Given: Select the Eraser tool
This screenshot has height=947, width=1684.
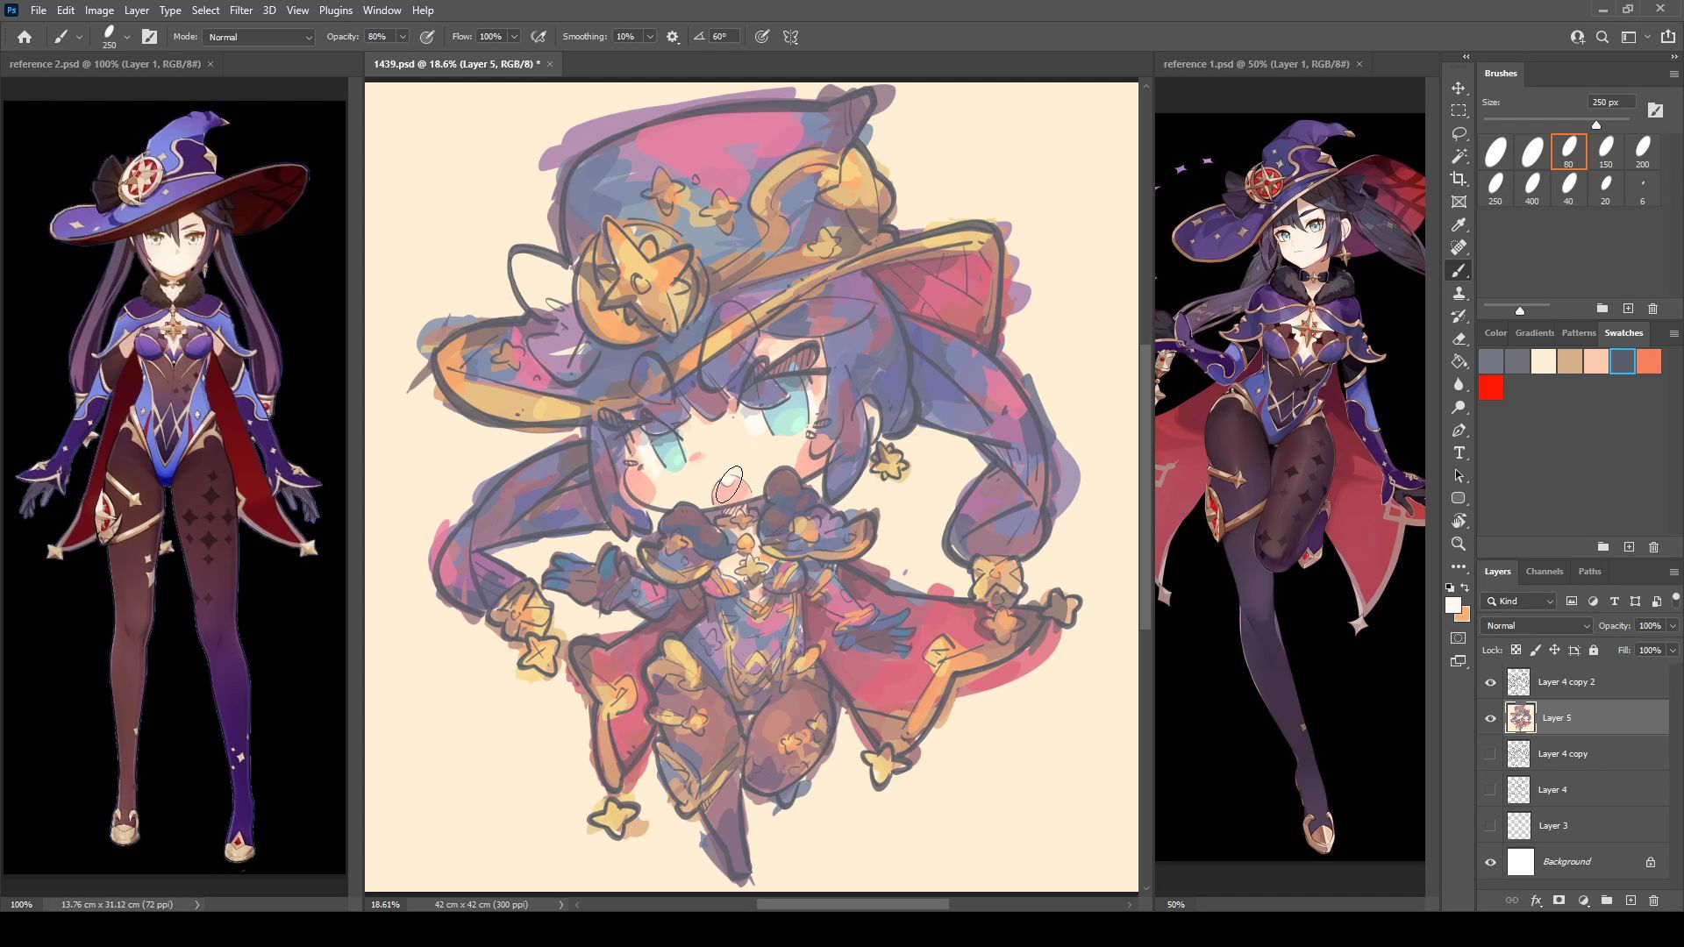Looking at the screenshot, I should [1459, 339].
